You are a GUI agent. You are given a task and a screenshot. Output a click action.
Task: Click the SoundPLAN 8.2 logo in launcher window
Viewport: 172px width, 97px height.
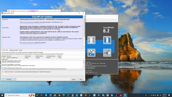[x=108, y=30]
